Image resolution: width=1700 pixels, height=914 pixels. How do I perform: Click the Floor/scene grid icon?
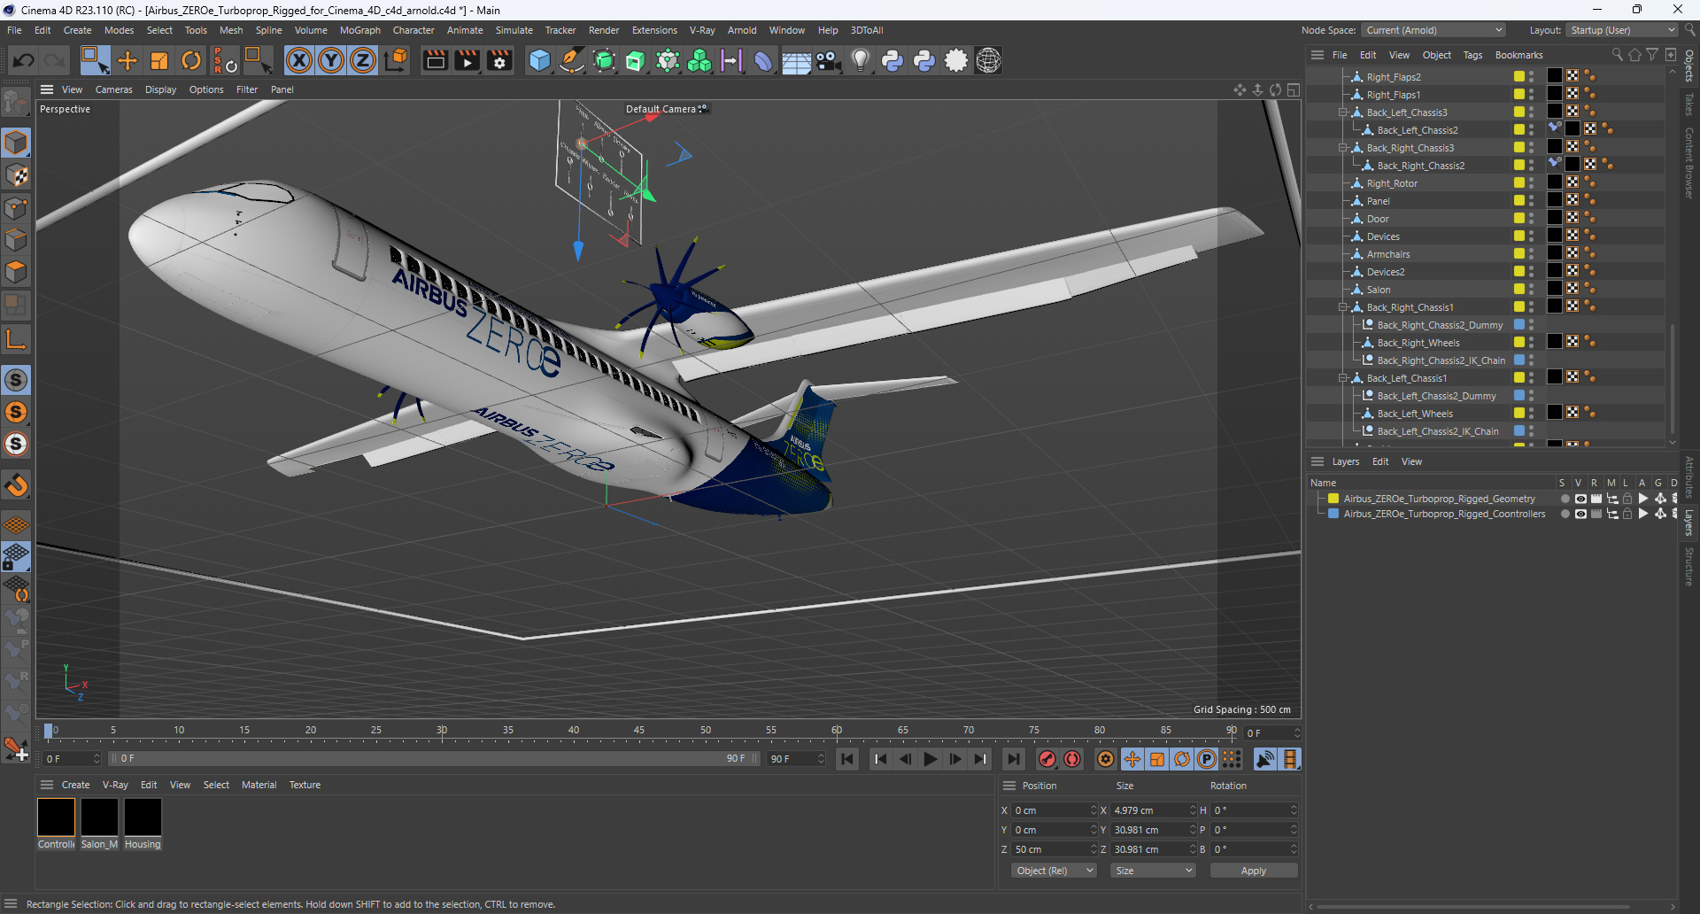pos(796,60)
